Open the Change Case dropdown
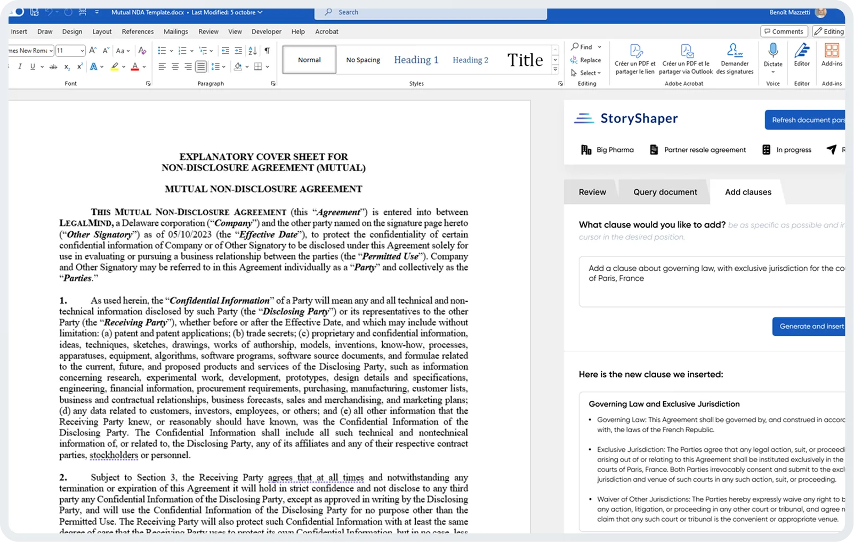854x542 pixels. point(123,51)
